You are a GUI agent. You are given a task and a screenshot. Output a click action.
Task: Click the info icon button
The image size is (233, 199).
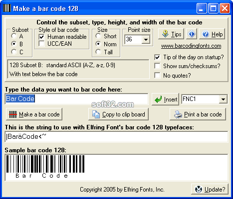point(192,34)
